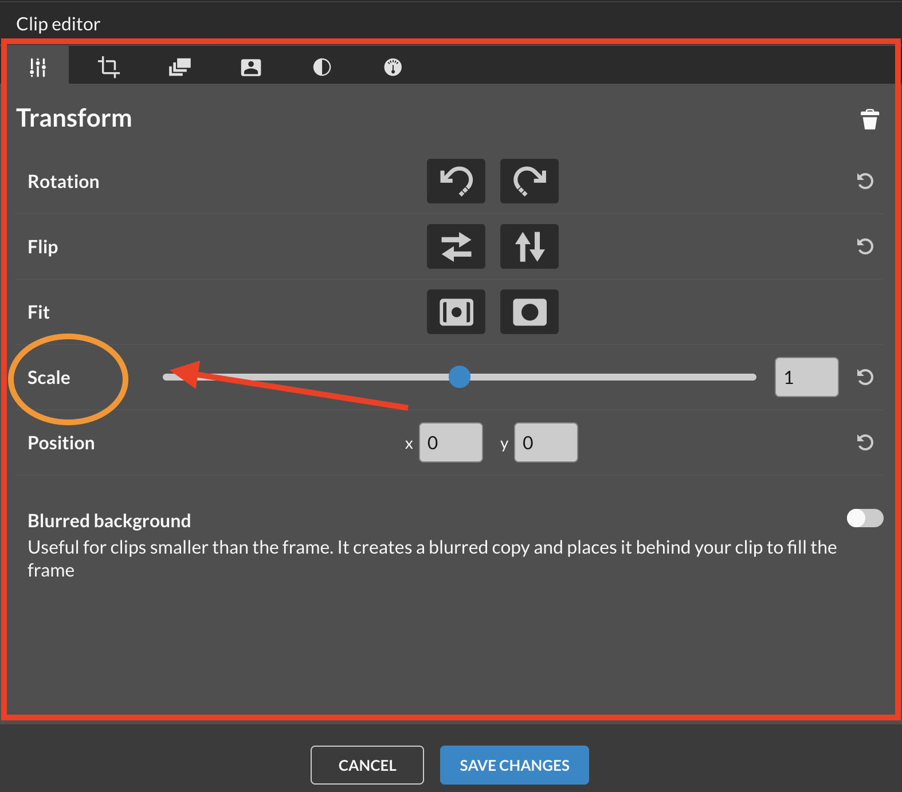Open the Transform tab with sliders icon

(x=38, y=67)
